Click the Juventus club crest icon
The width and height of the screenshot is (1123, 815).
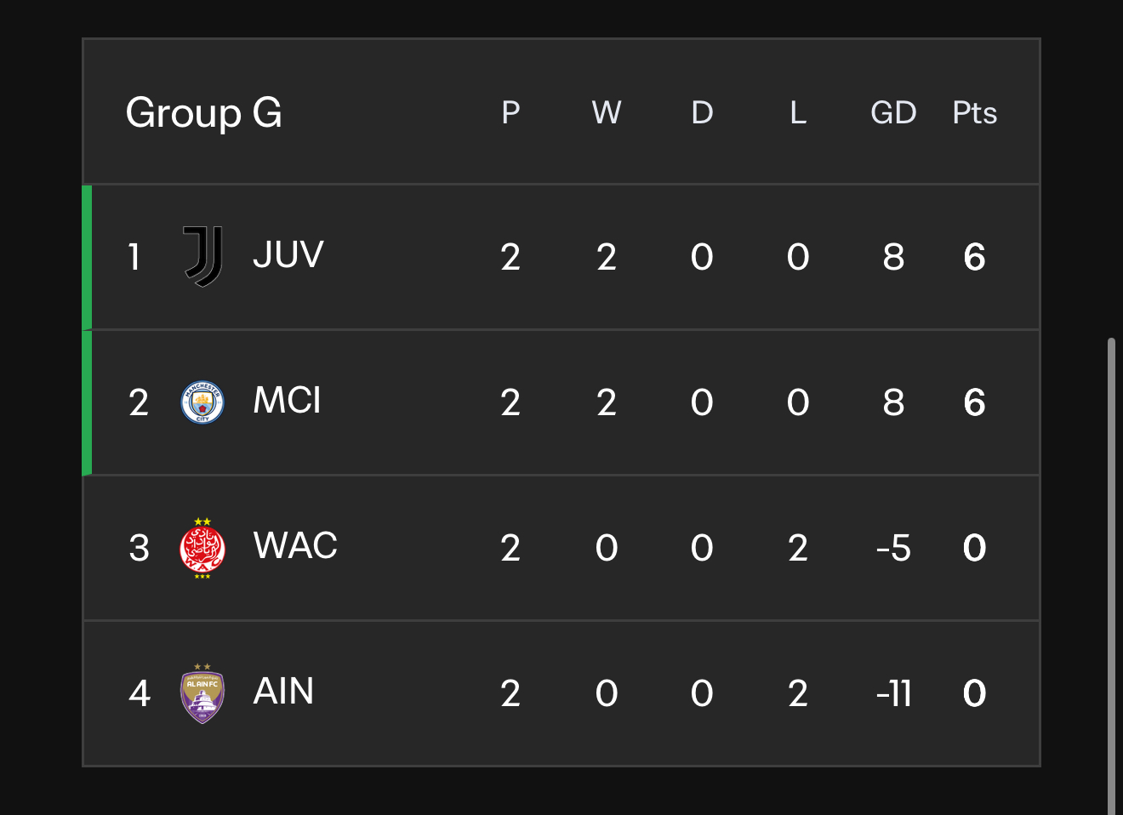(x=202, y=256)
